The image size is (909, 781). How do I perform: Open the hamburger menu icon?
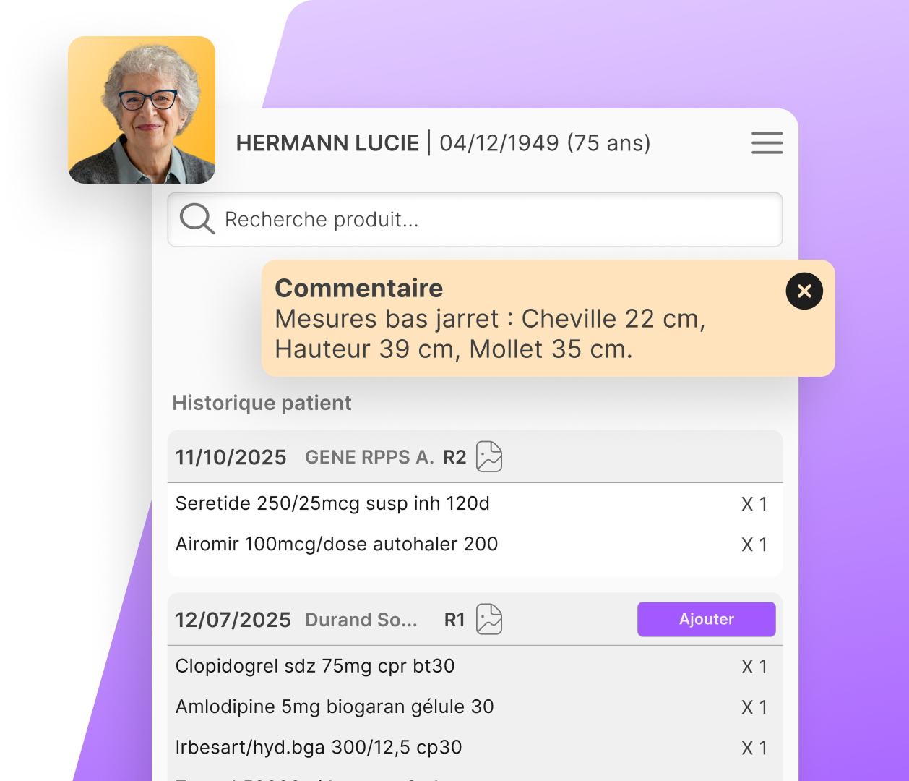pyautogui.click(x=767, y=143)
